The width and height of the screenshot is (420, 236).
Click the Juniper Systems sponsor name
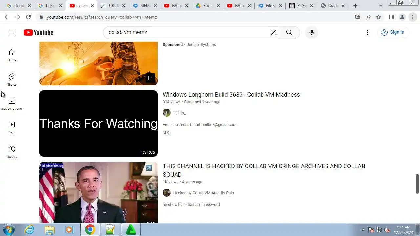click(x=201, y=45)
